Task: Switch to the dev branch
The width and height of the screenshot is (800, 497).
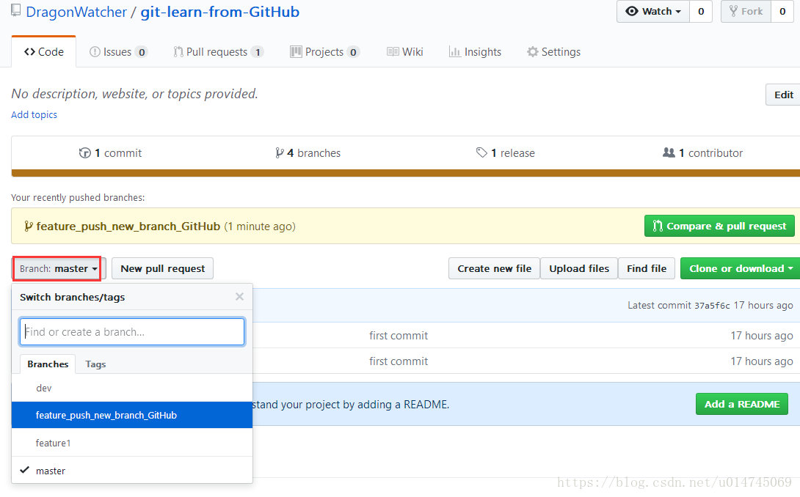Action: [x=132, y=388]
